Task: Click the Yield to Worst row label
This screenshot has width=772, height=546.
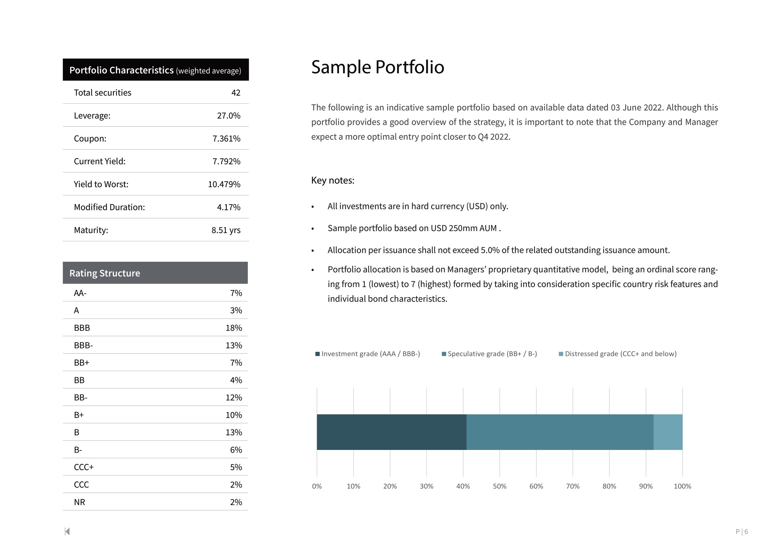Action: tap(101, 184)
